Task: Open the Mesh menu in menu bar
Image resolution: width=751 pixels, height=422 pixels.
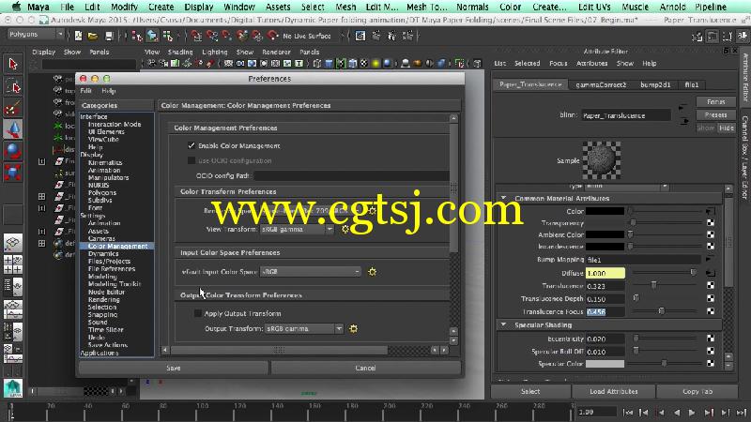Action: coord(345,7)
